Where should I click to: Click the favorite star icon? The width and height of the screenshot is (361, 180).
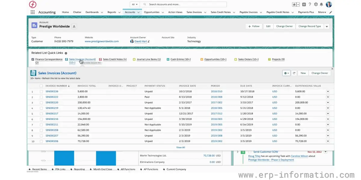point(294,4)
